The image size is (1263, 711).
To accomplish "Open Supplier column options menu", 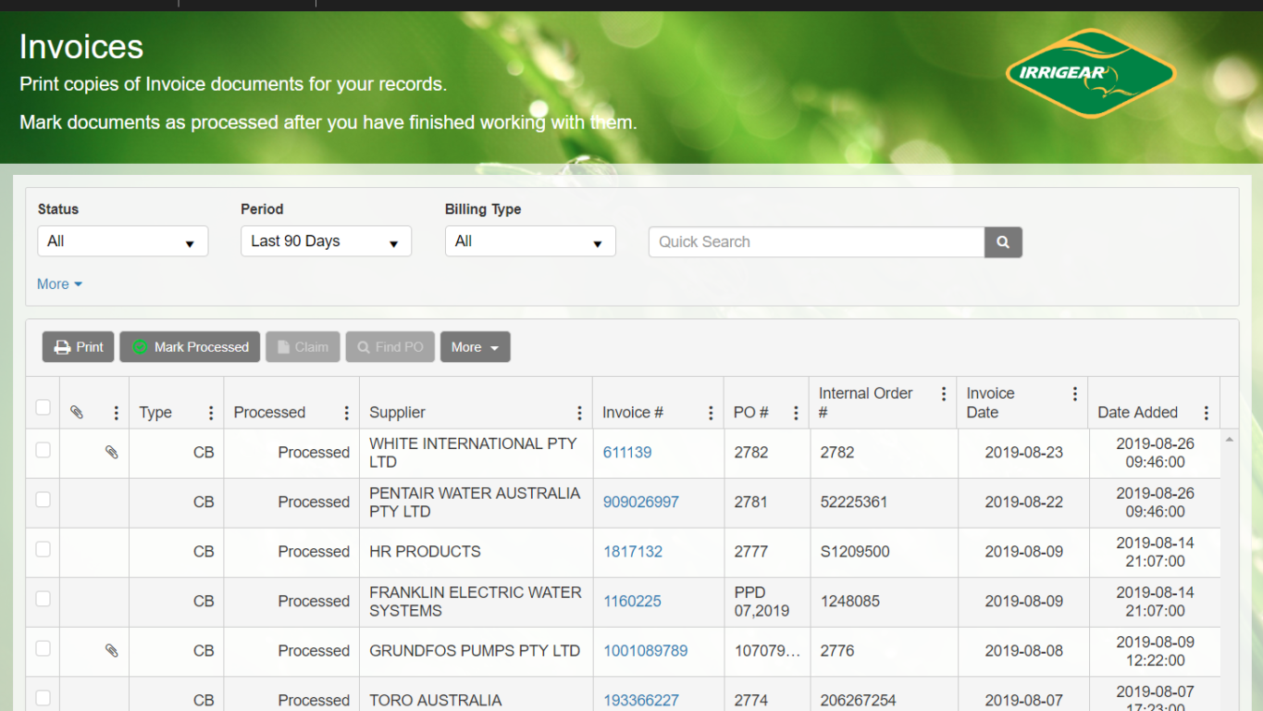I will pyautogui.click(x=579, y=413).
